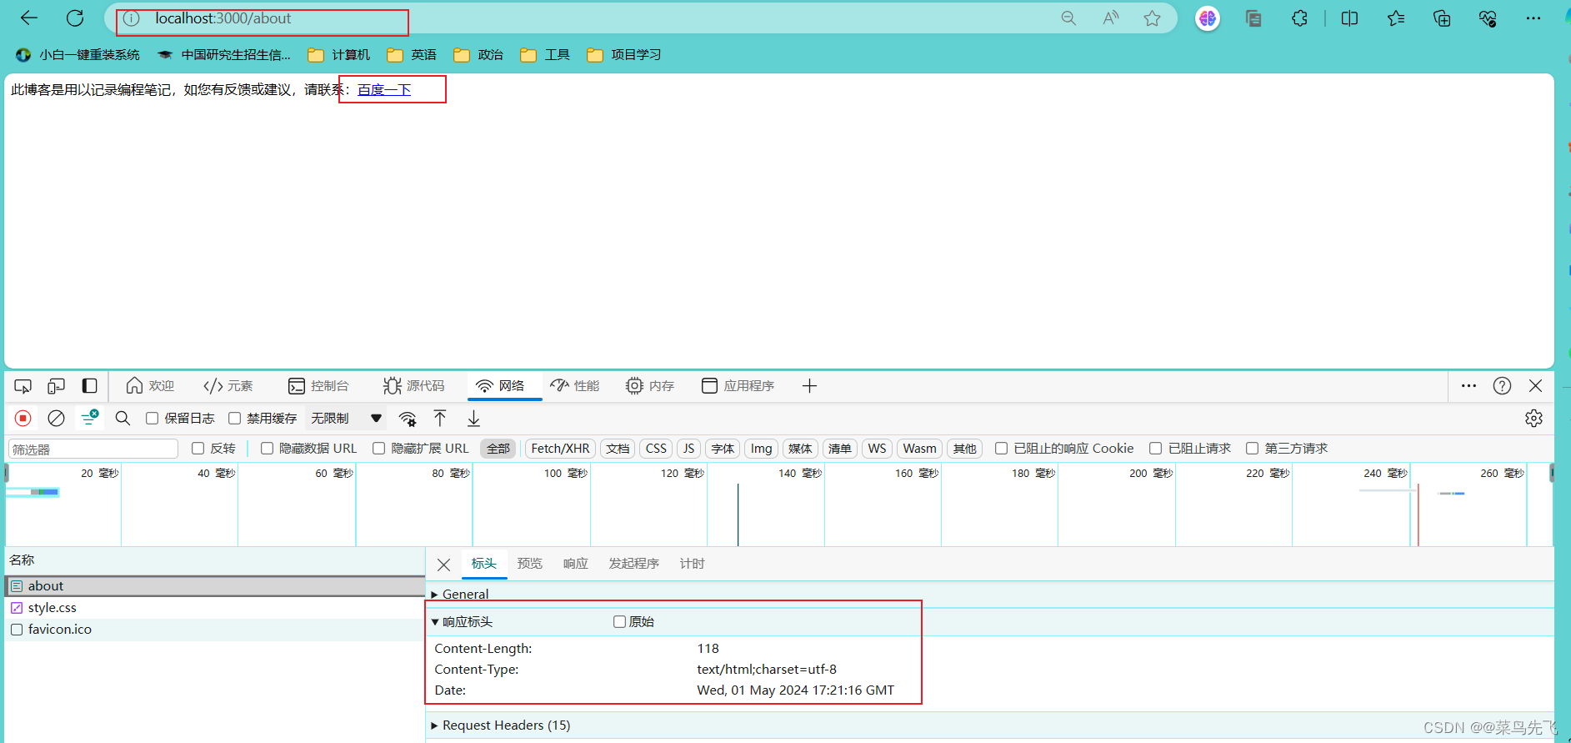Expand the General section
The image size is (1571, 743).
460,595
